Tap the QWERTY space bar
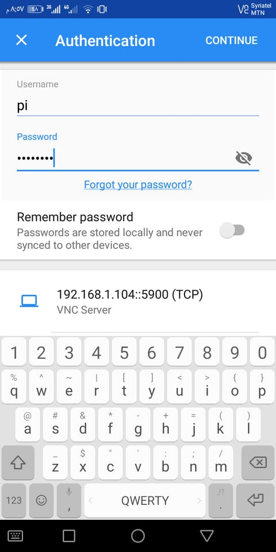Screen dimensions: 276x552 tap(145, 500)
